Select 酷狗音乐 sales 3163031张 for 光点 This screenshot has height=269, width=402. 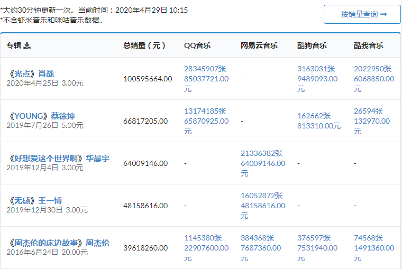(x=316, y=69)
